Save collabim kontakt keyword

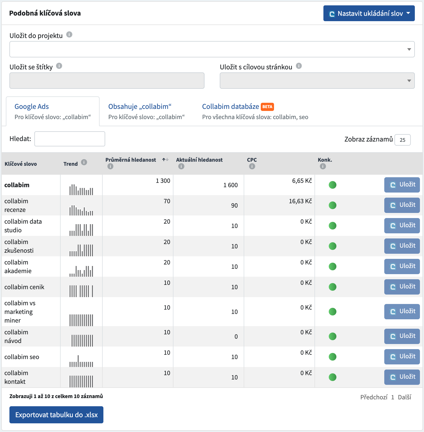tap(402, 377)
